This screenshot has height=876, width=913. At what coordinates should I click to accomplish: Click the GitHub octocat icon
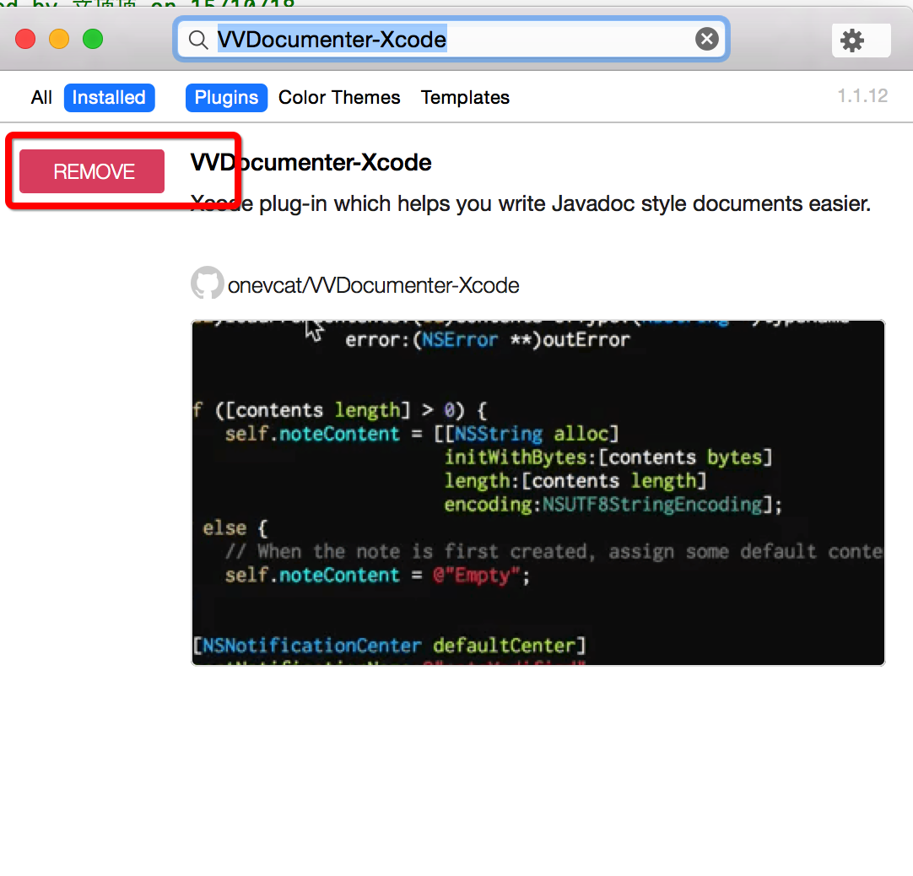207,284
